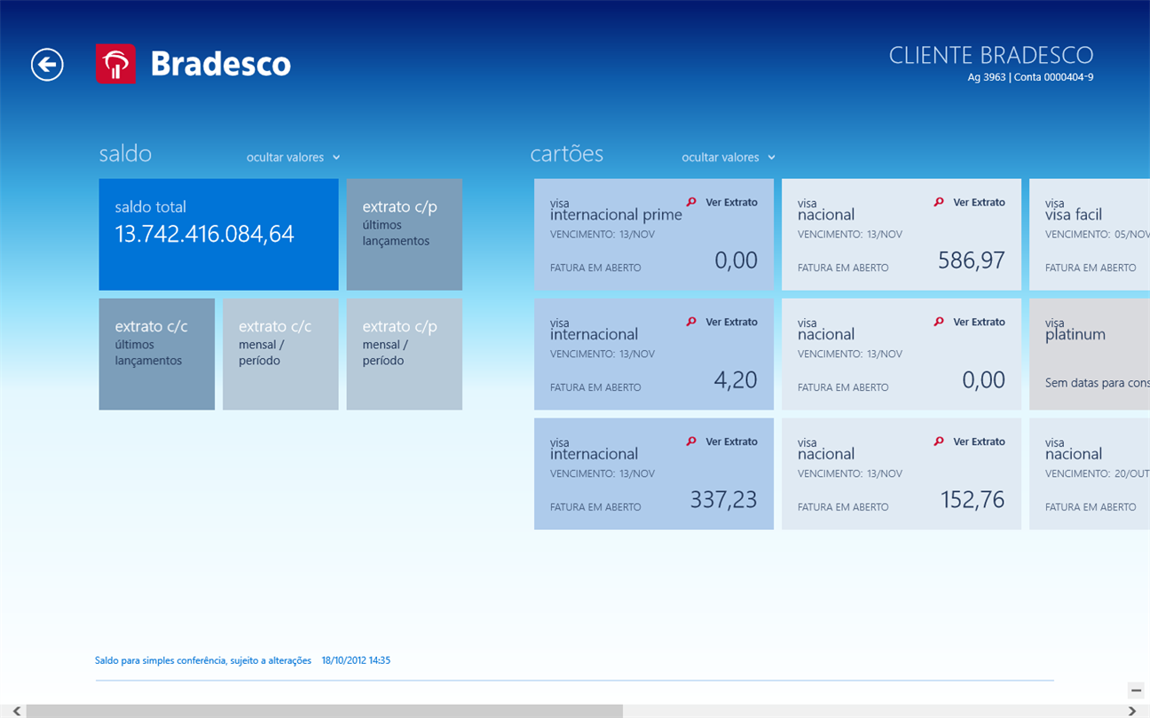This screenshot has width=1150, height=718.
Task: Open the saldo total tile
Action: click(x=218, y=235)
